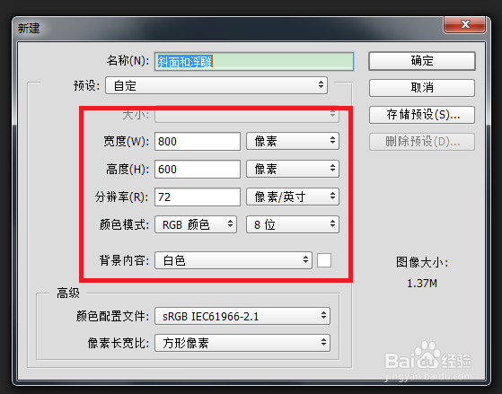502x394 pixels.
Task: Click the disabled 大小 dropdown
Action: click(247, 114)
